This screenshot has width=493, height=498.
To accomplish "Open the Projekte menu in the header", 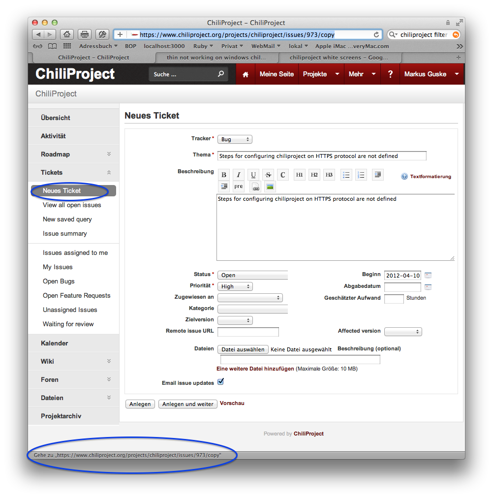I will (x=321, y=74).
